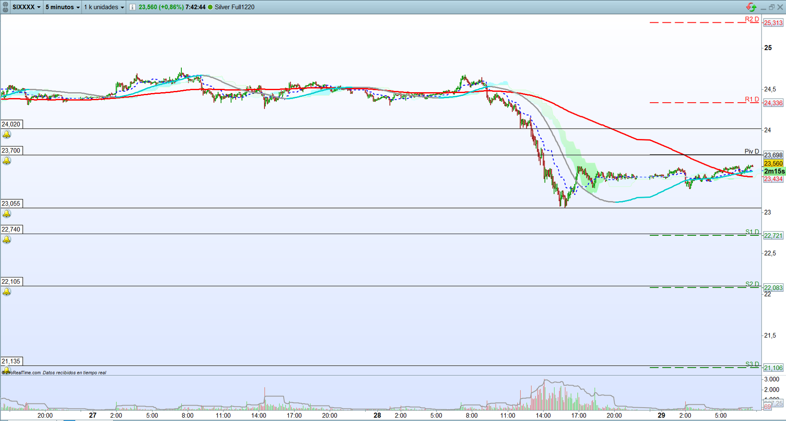Click the R1 D resistance label

click(x=752, y=99)
